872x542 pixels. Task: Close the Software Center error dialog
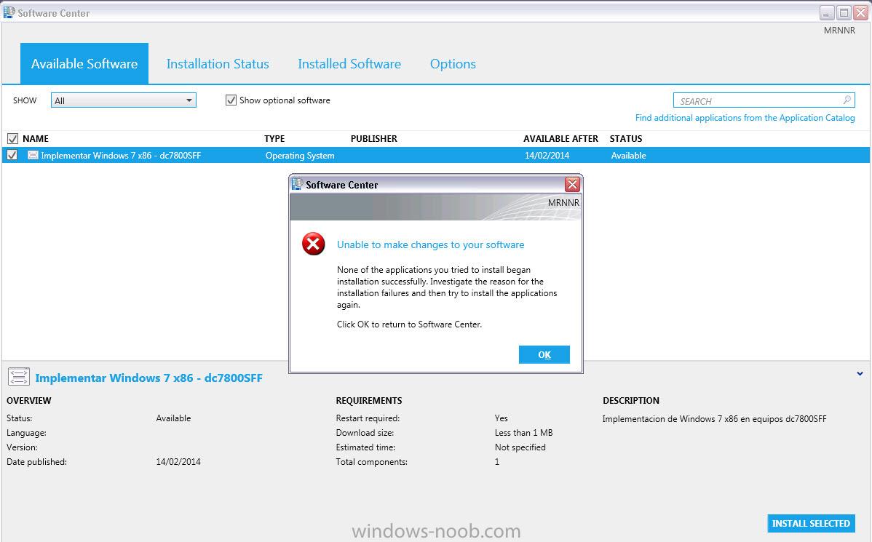[x=572, y=185]
